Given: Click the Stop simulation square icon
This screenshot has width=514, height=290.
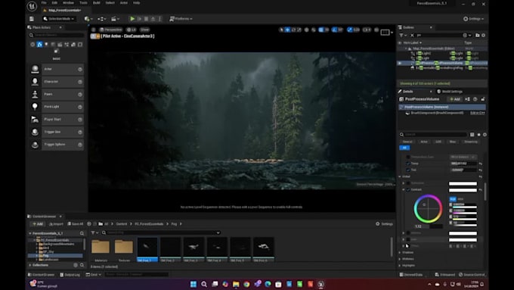Looking at the screenshot, I should pyautogui.click(x=146, y=19).
